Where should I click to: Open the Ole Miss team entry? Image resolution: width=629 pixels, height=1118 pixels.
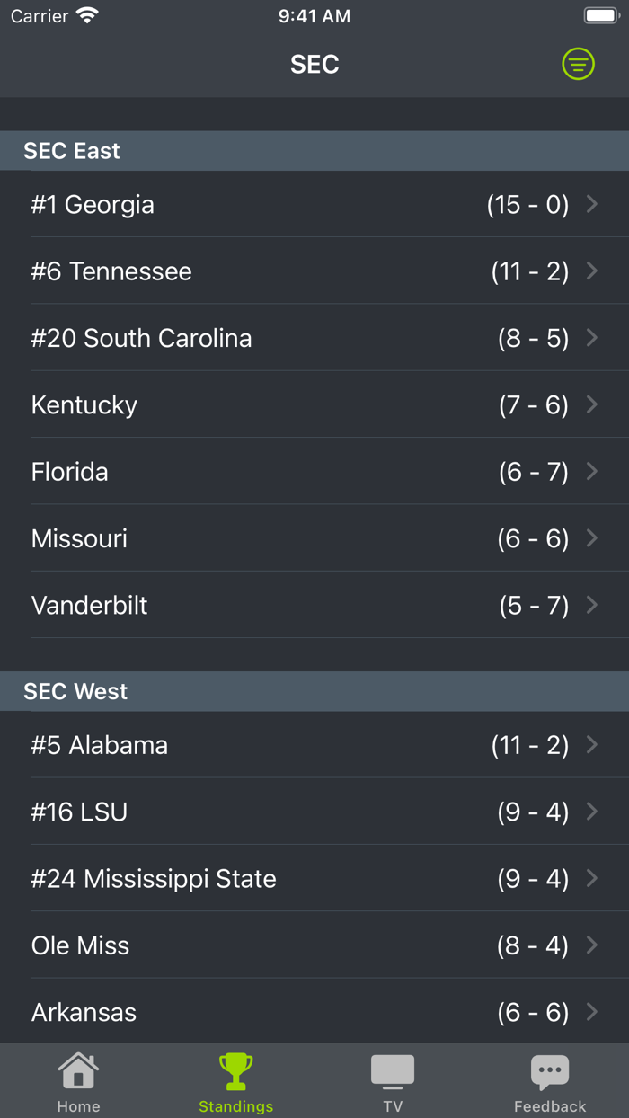coord(314,945)
